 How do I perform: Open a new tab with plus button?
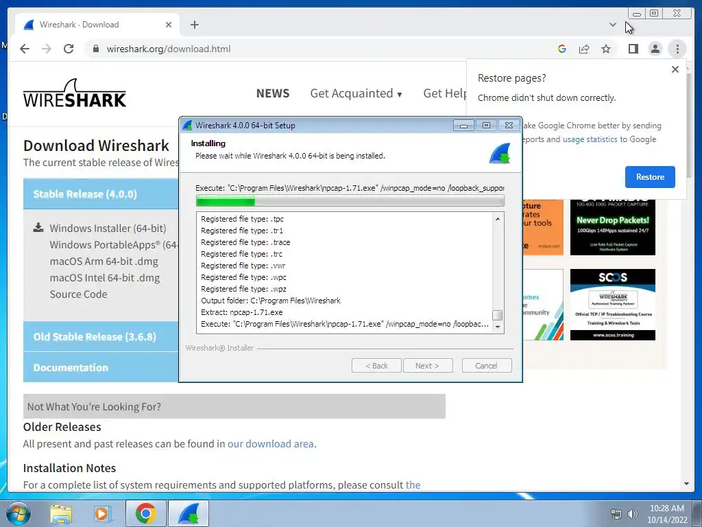tap(194, 25)
